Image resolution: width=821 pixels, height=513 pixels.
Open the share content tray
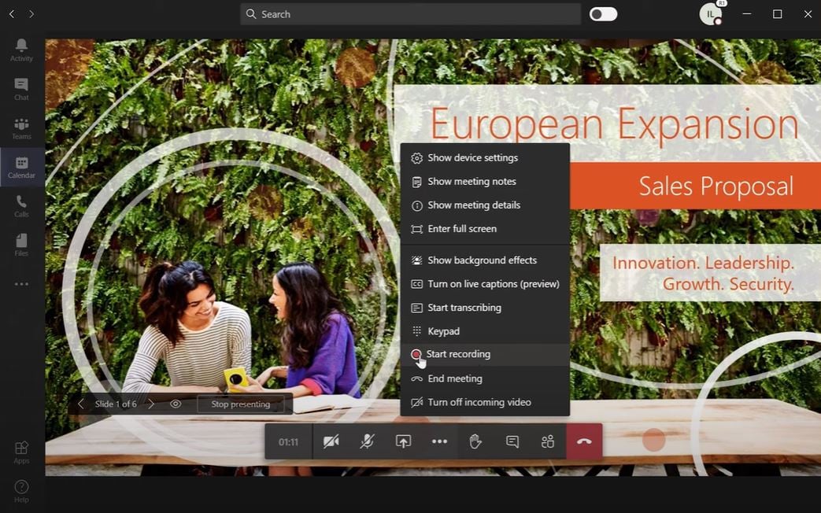click(x=403, y=442)
